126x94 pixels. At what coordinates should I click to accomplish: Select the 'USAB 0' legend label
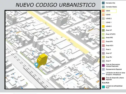click(x=109, y=26)
